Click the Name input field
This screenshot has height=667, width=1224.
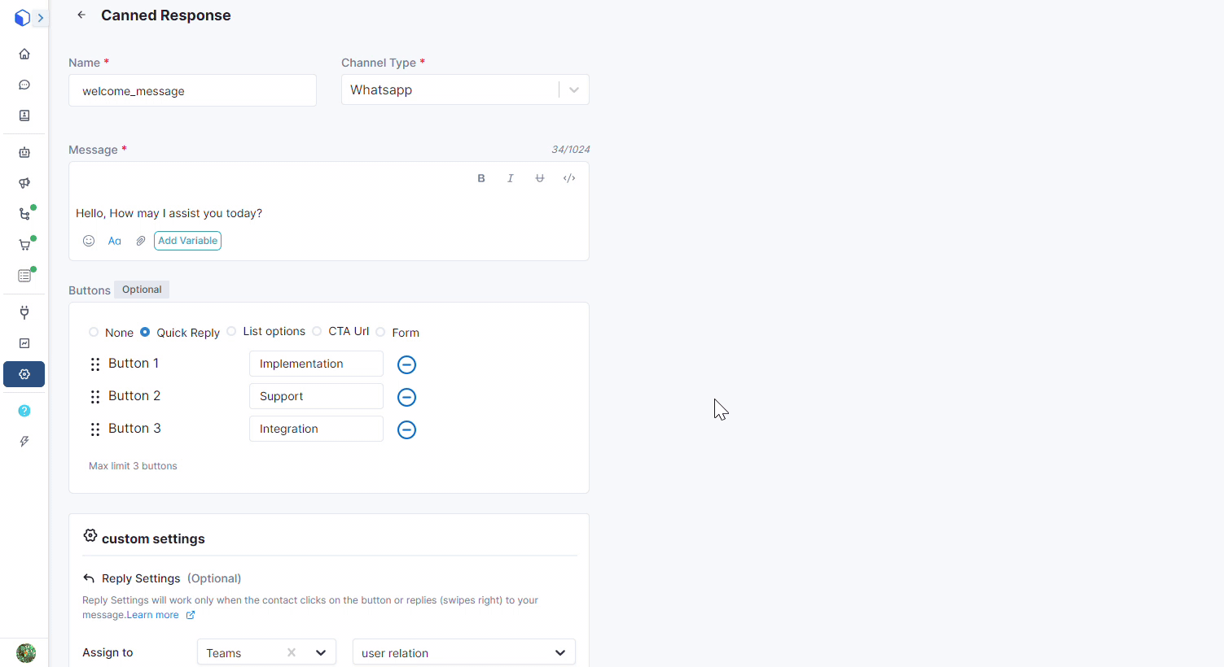[x=192, y=90]
